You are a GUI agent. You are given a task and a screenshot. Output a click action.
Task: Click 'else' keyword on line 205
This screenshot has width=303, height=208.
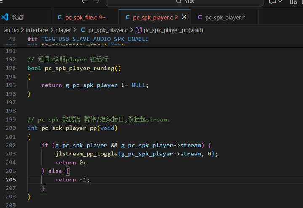pyautogui.click(x=55, y=171)
